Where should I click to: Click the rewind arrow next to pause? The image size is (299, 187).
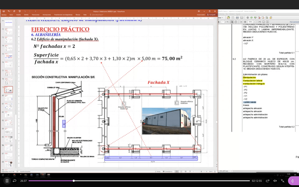pyautogui.click(x=15, y=181)
